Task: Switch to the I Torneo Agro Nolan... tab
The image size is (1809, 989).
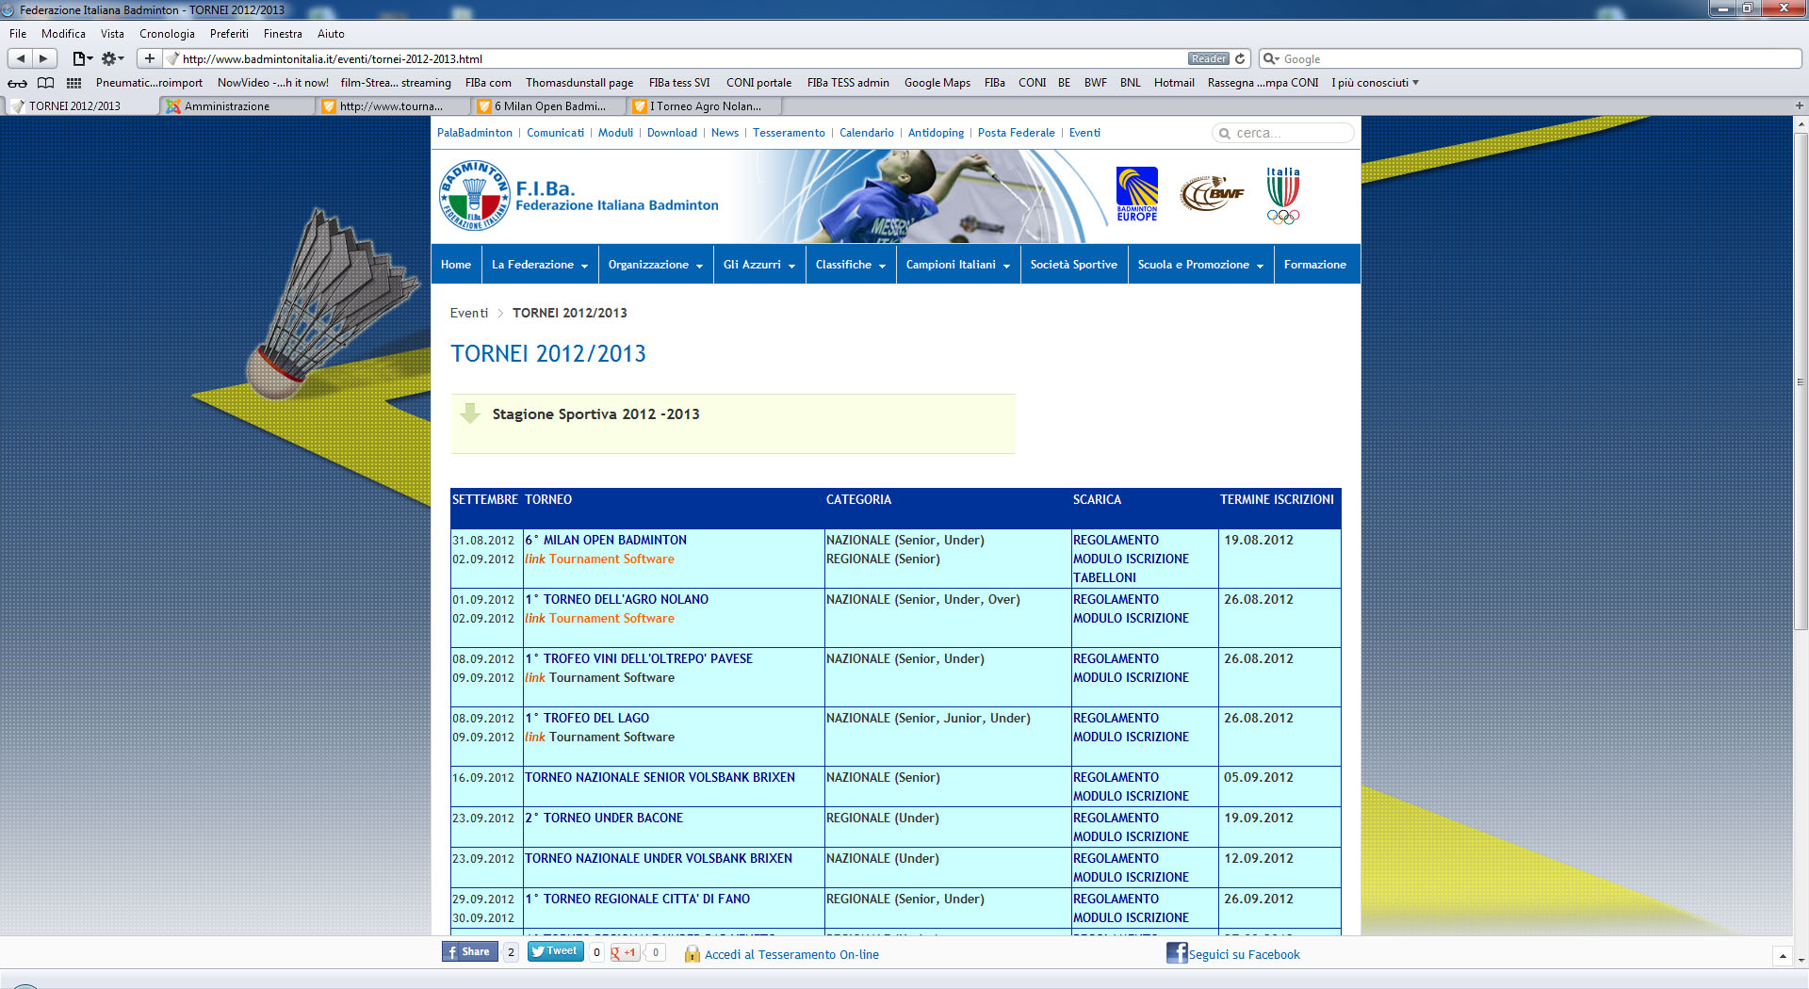Action: (704, 106)
